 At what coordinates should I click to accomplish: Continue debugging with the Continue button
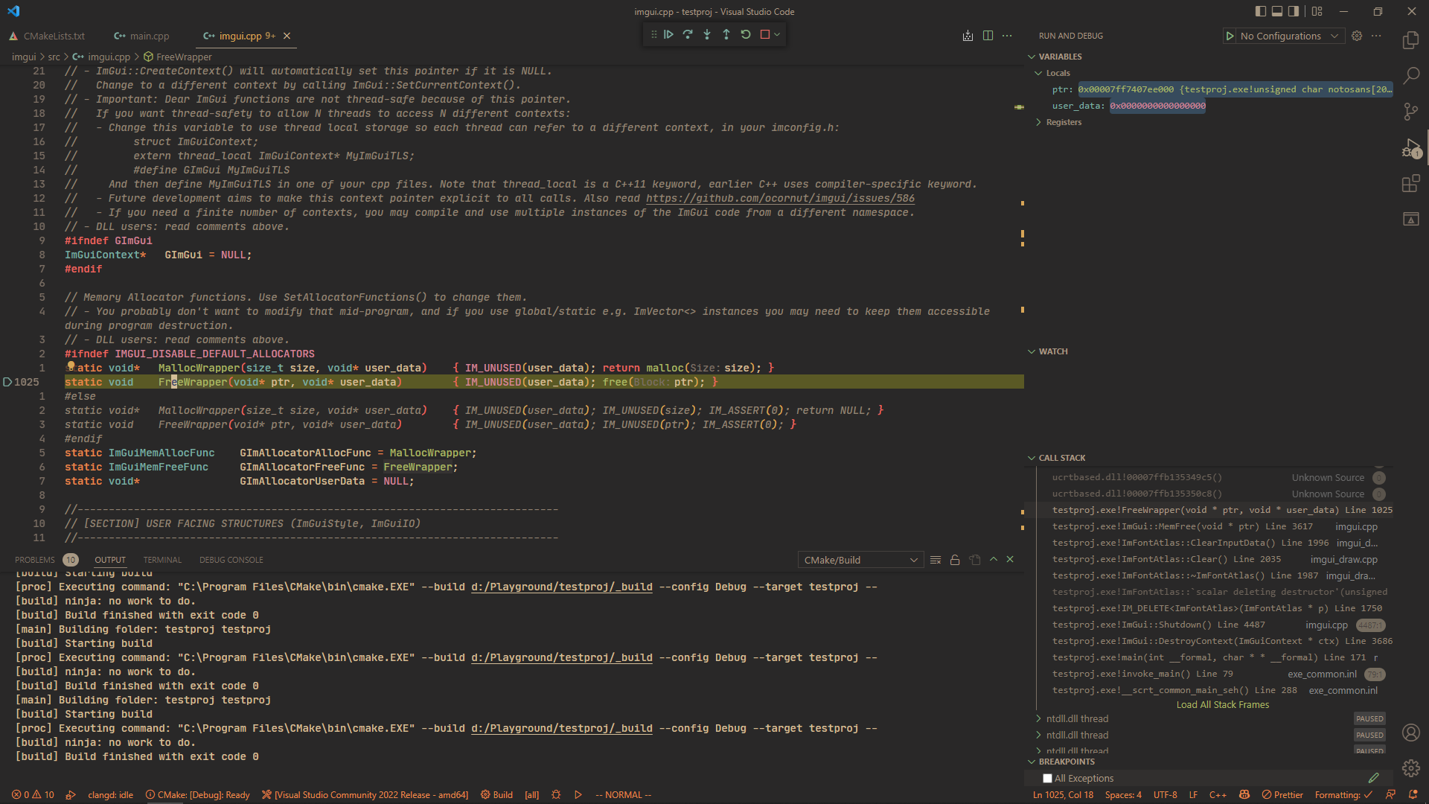tap(668, 34)
